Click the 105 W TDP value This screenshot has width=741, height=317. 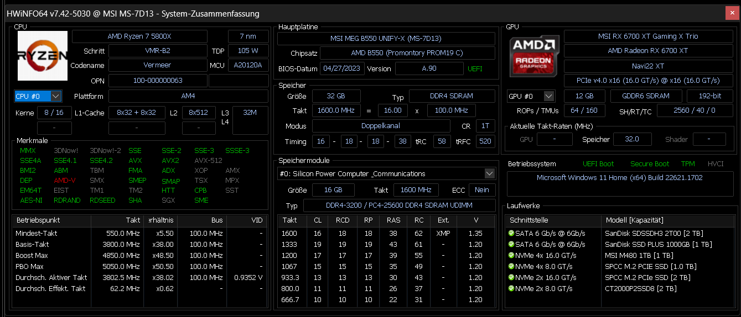(248, 51)
